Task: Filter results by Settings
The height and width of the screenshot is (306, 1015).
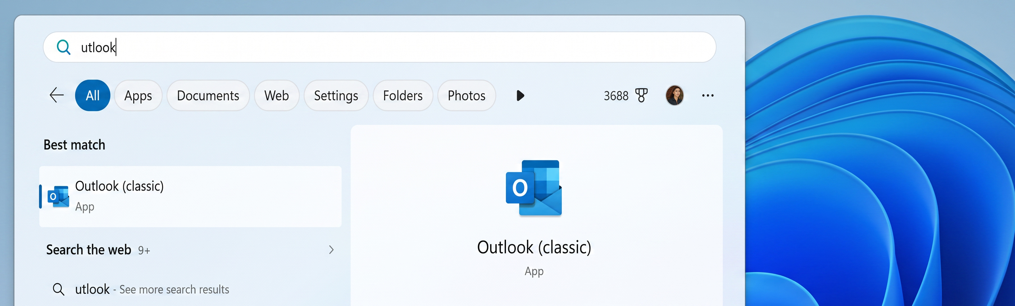Action: pyautogui.click(x=336, y=95)
